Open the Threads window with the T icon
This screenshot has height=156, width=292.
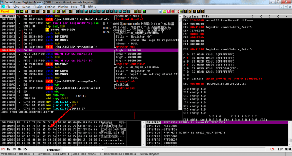(90, 11)
